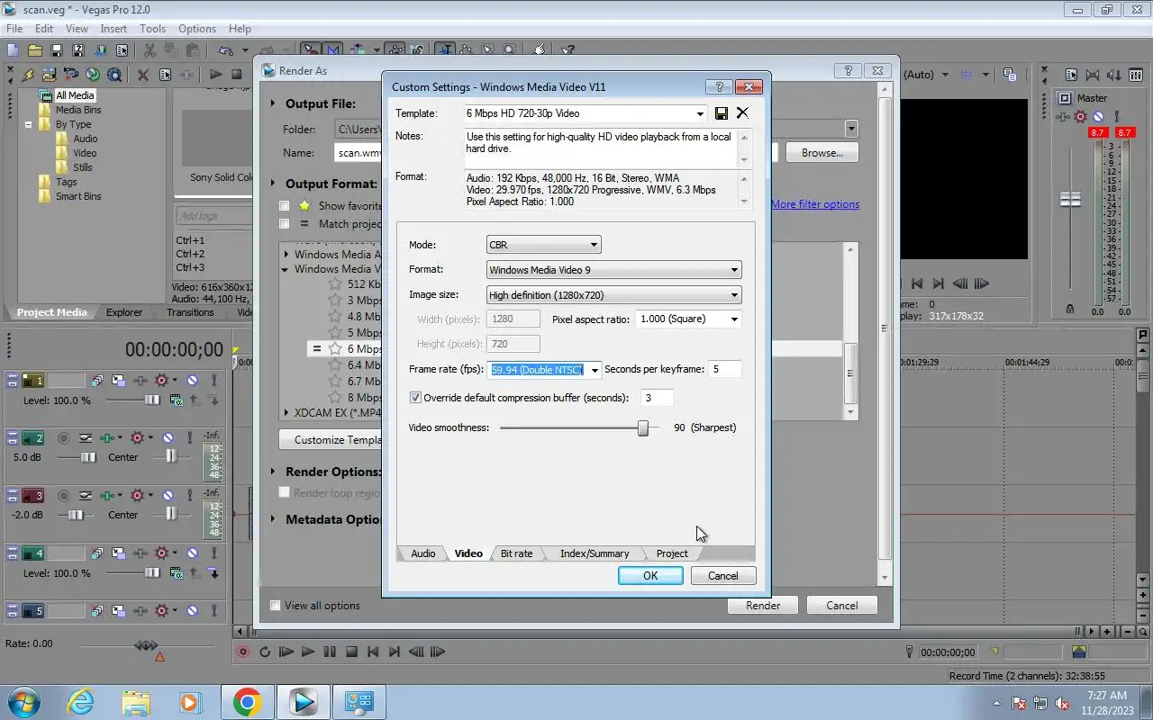Open Internet Explorer from the taskbar
Screen dimensions: 1153x720
pos(81,702)
